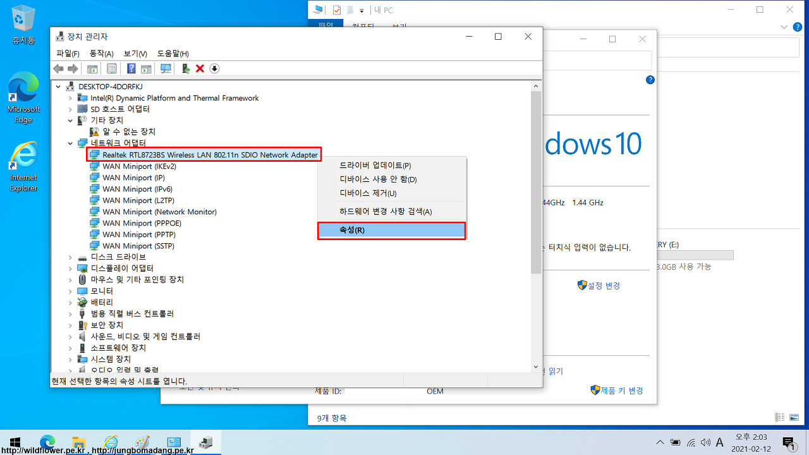The height and width of the screenshot is (455, 809).
Task: Expand the 디스크 드라이브 category
Action: (x=71, y=257)
